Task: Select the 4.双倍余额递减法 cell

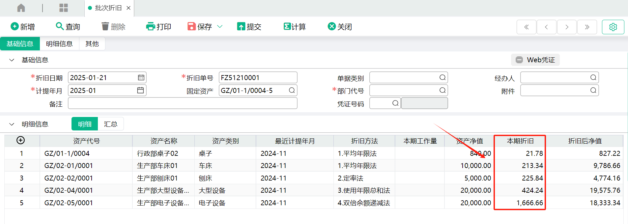Action: point(364,203)
